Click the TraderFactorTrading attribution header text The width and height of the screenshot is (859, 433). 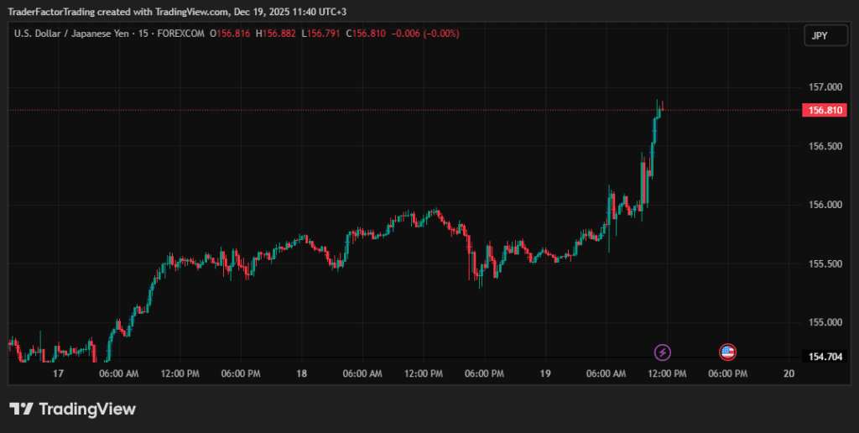pyautogui.click(x=177, y=12)
